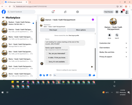The image size is (132, 105).
Task: Attach a photo with the image icon
Action: tap(44, 75)
